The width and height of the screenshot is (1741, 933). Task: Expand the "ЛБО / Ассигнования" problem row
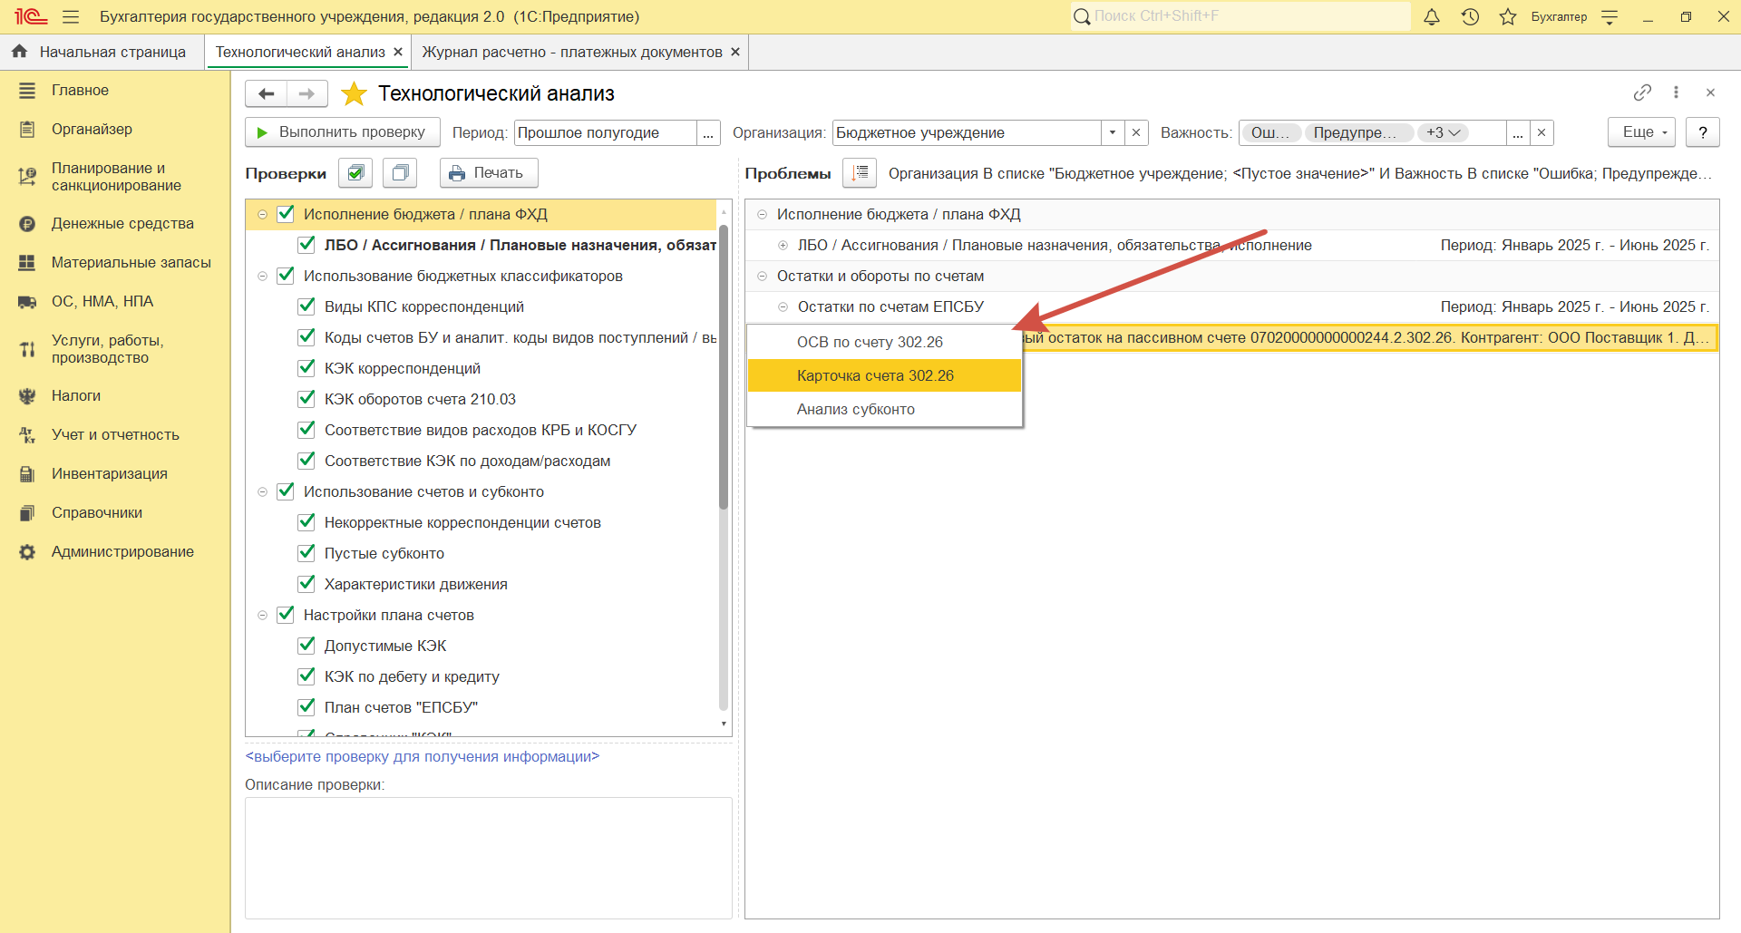point(783,246)
